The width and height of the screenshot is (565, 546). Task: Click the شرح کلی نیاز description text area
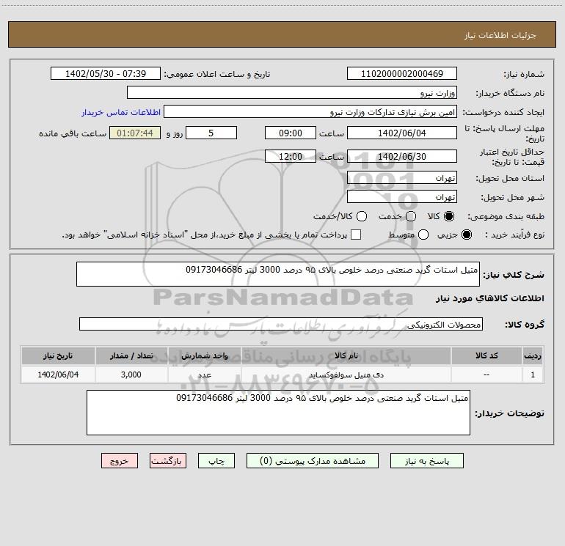[x=278, y=274]
